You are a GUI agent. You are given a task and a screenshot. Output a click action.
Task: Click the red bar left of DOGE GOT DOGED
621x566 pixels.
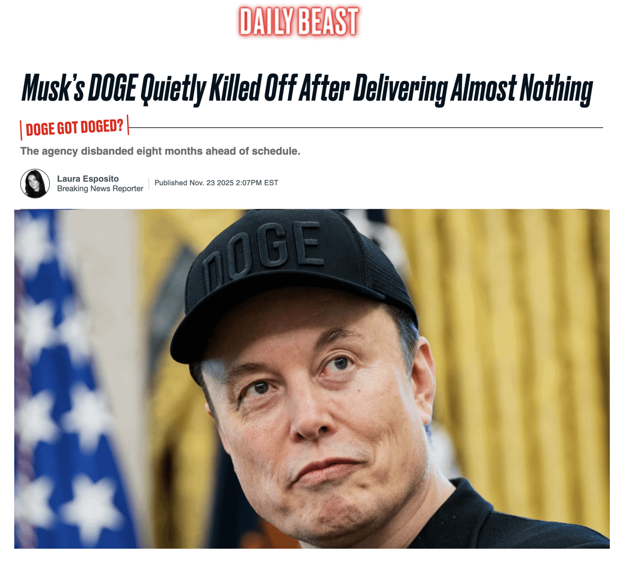[x=21, y=131]
